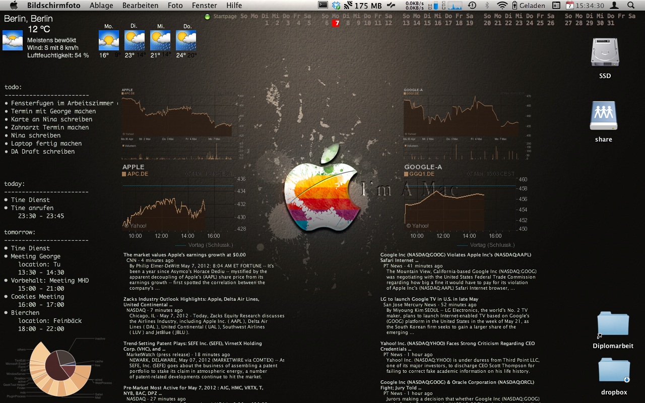Click the clock showing 15:34:30
645x403 pixels.
point(590,6)
